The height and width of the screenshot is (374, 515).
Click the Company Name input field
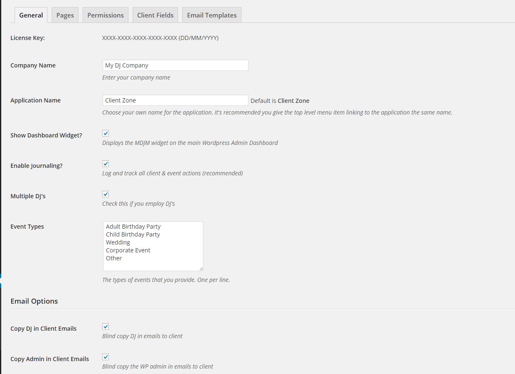(176, 65)
